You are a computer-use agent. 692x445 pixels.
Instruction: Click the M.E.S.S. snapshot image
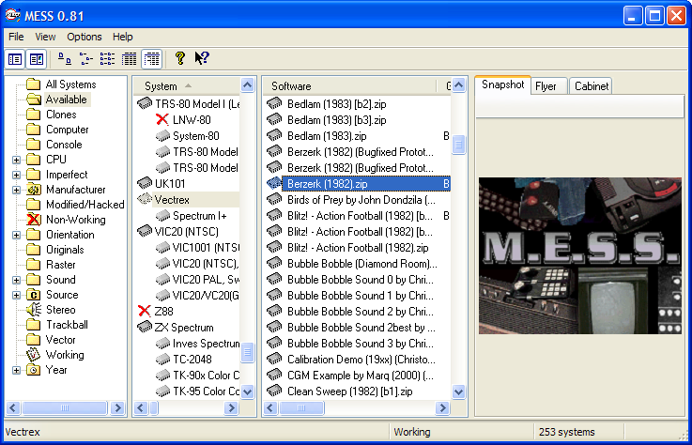(580, 256)
